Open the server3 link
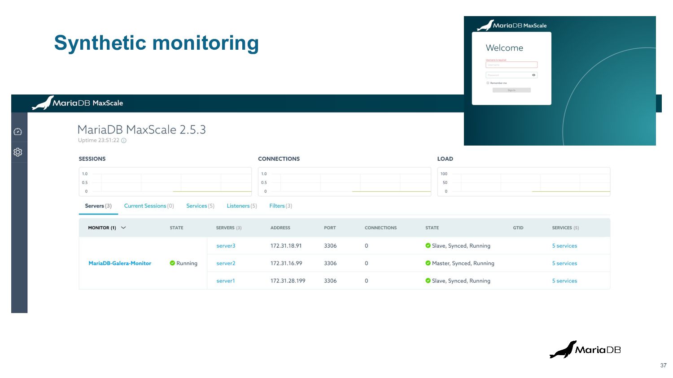Image resolution: width=673 pixels, height=378 pixels. point(226,246)
